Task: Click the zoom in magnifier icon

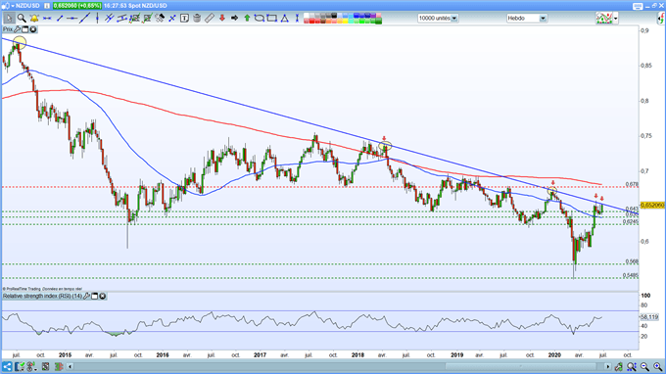Action: (x=657, y=366)
